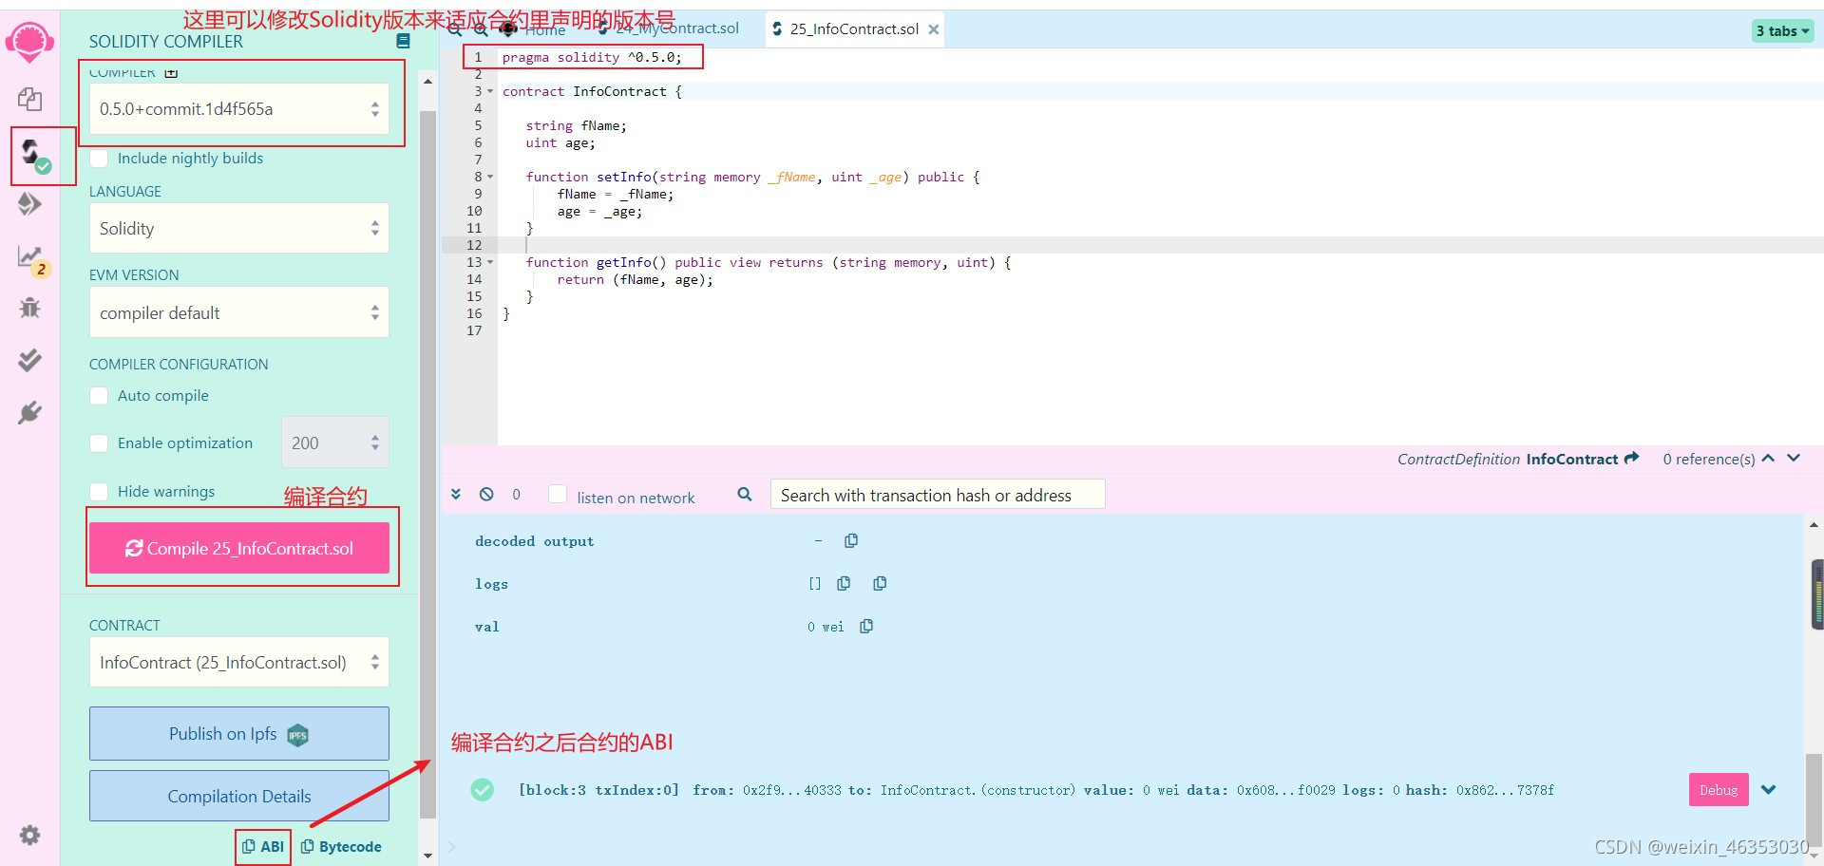Copy the ABI to clipboard
The image size is (1824, 866).
pos(263,846)
